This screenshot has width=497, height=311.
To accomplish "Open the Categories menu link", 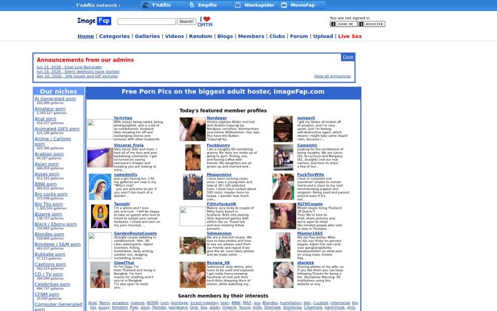I will click(x=115, y=36).
